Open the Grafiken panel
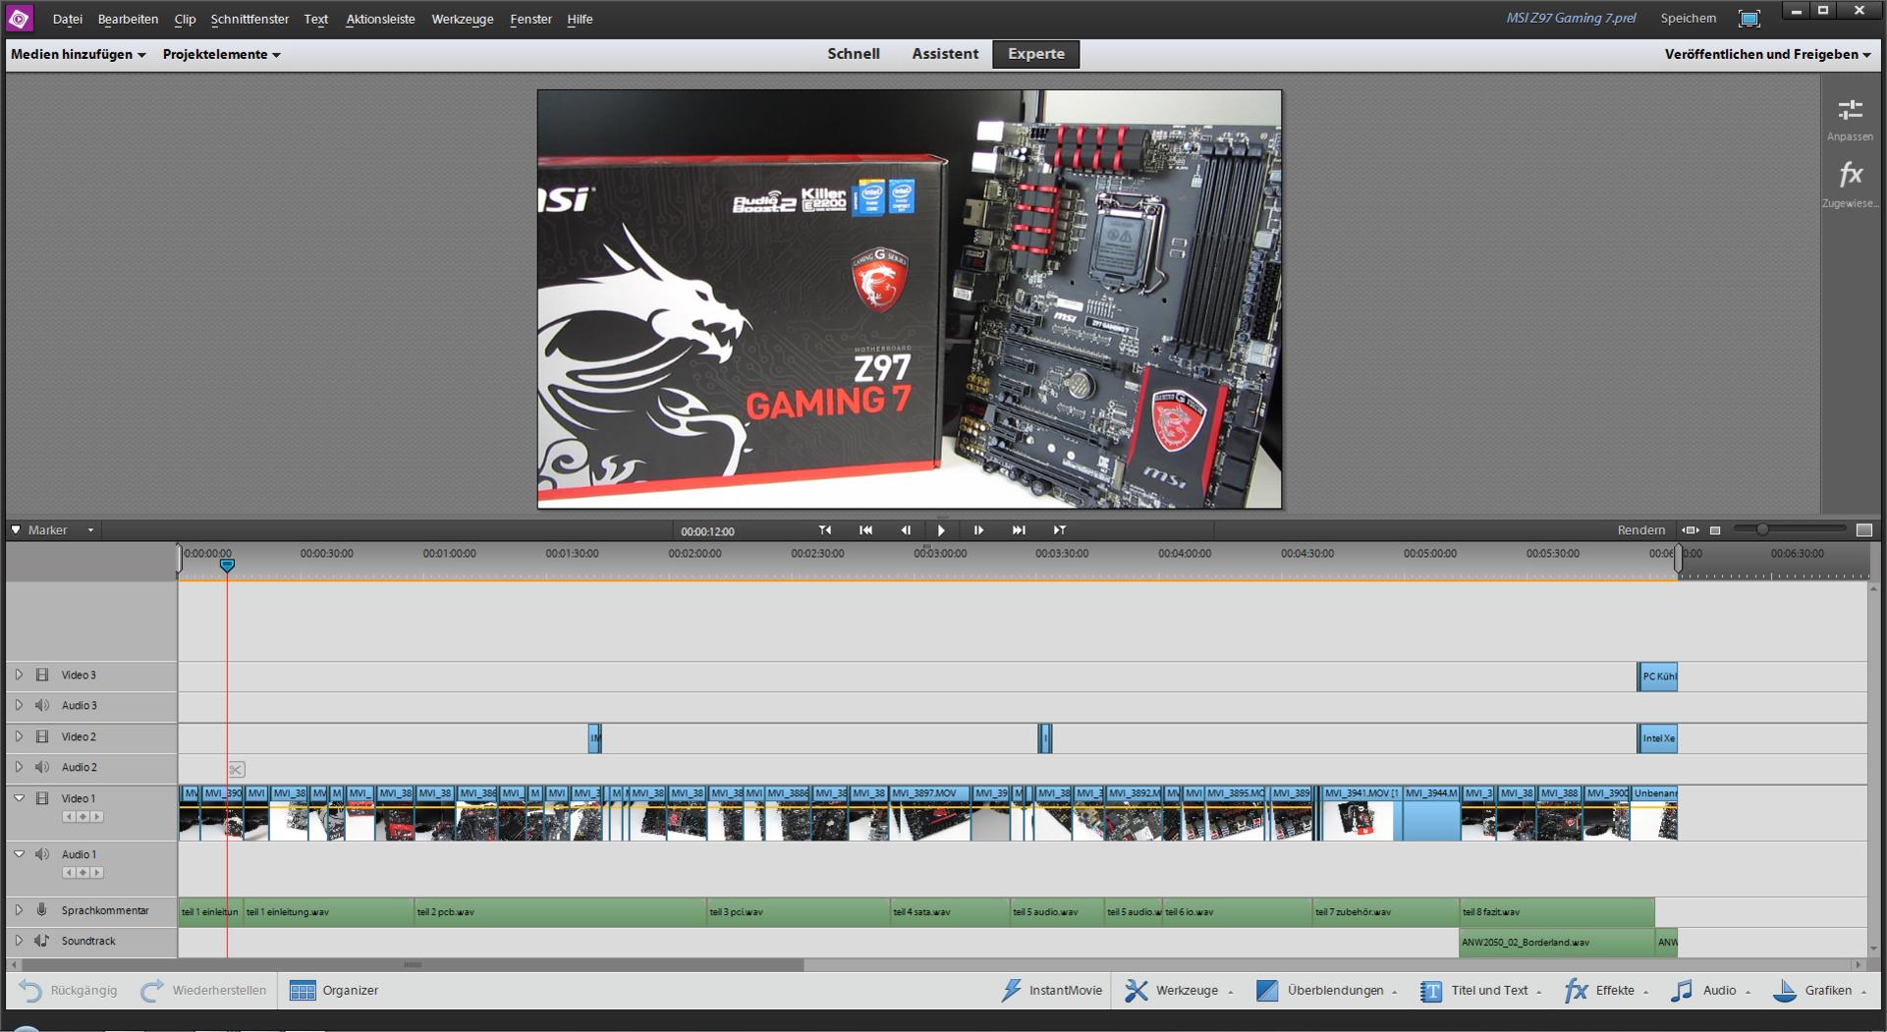 pos(1820,991)
